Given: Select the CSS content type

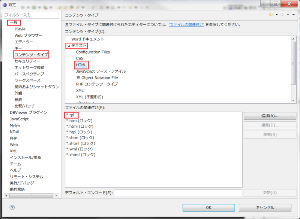Looking at the screenshot, I should [80, 58].
